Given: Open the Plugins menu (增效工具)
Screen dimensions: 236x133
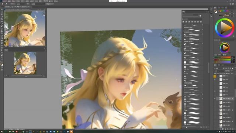Looking at the screenshot, I should pos(46,1).
